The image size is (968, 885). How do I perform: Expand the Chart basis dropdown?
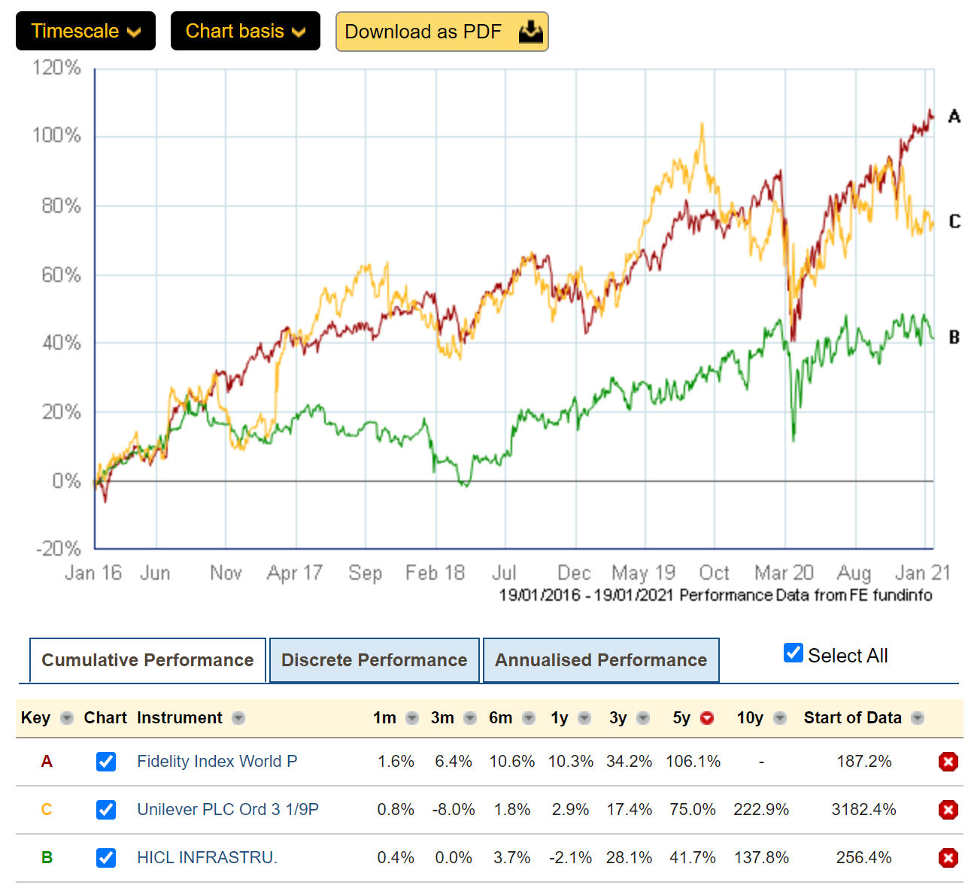point(245,31)
